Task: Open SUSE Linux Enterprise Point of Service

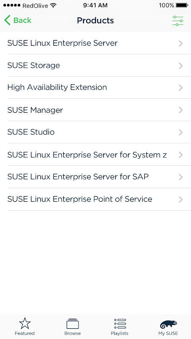Action: (95, 199)
